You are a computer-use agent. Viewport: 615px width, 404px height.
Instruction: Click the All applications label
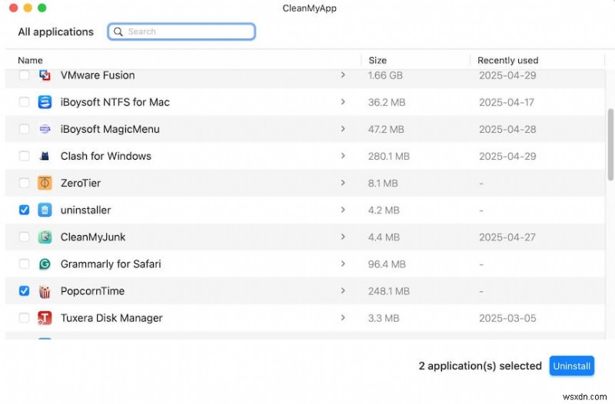55,31
